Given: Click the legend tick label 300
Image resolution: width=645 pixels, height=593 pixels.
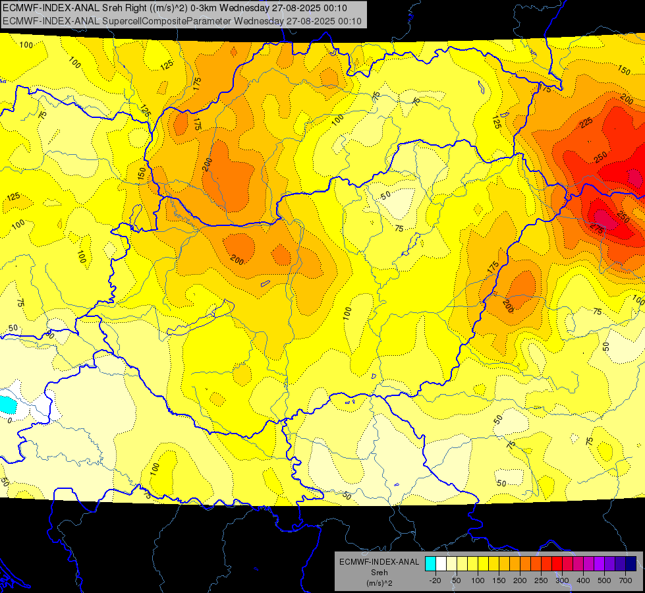Looking at the screenshot, I should [562, 580].
